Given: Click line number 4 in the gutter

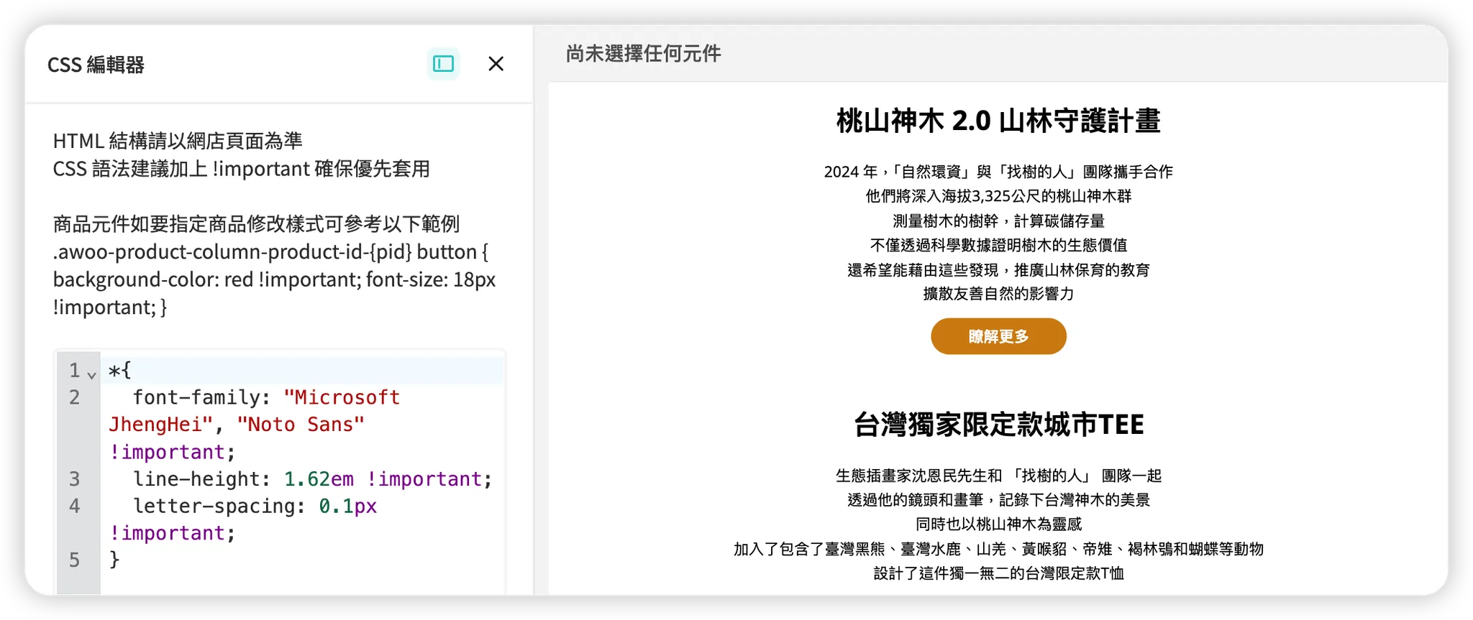Looking at the screenshot, I should point(75,506).
